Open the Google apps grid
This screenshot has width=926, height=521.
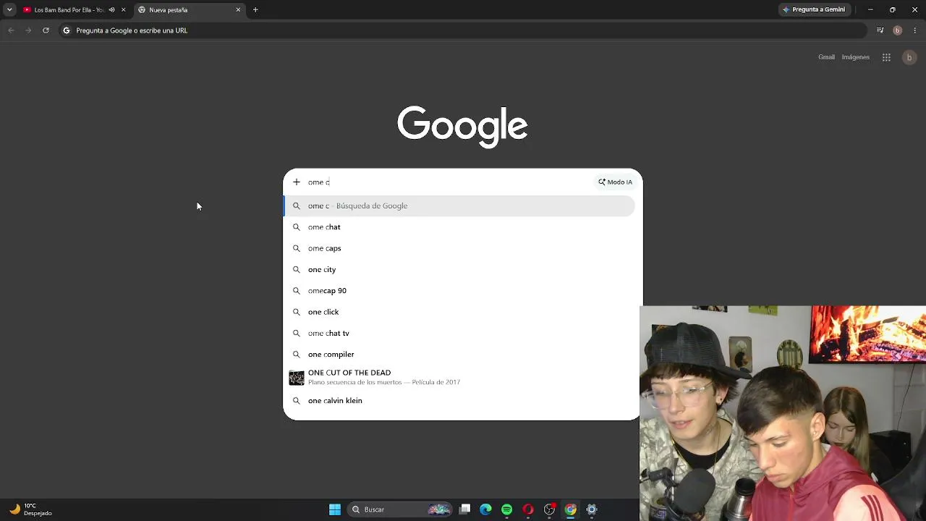(x=886, y=57)
